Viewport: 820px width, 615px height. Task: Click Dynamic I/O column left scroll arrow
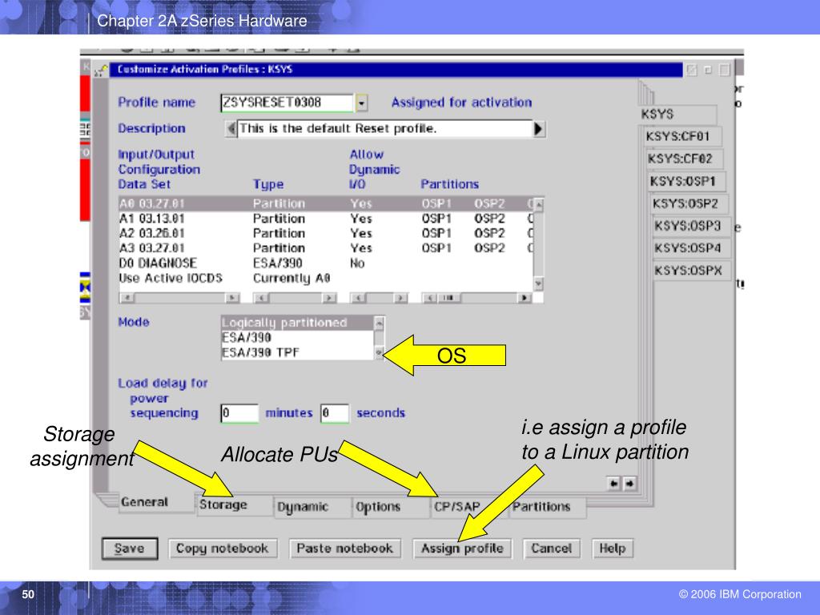[x=359, y=298]
